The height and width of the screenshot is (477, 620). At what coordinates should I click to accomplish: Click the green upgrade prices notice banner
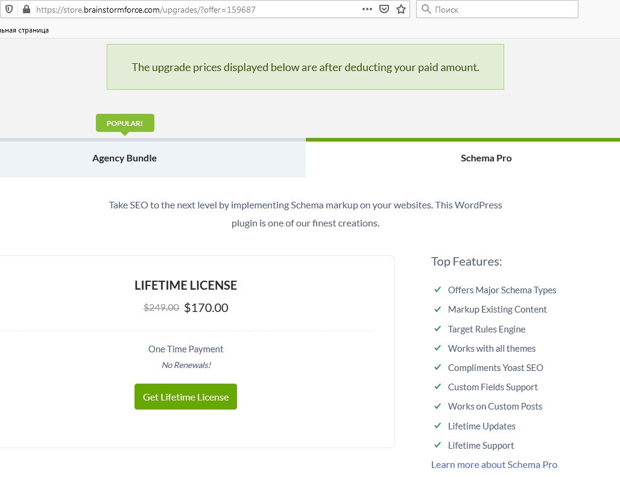pos(305,67)
